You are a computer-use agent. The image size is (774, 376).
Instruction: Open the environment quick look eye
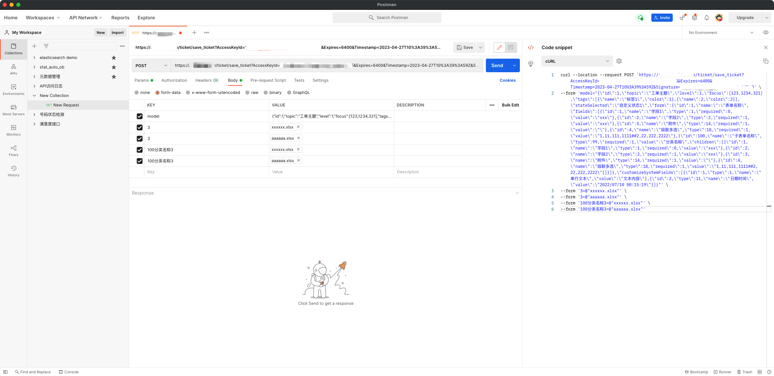click(x=766, y=33)
